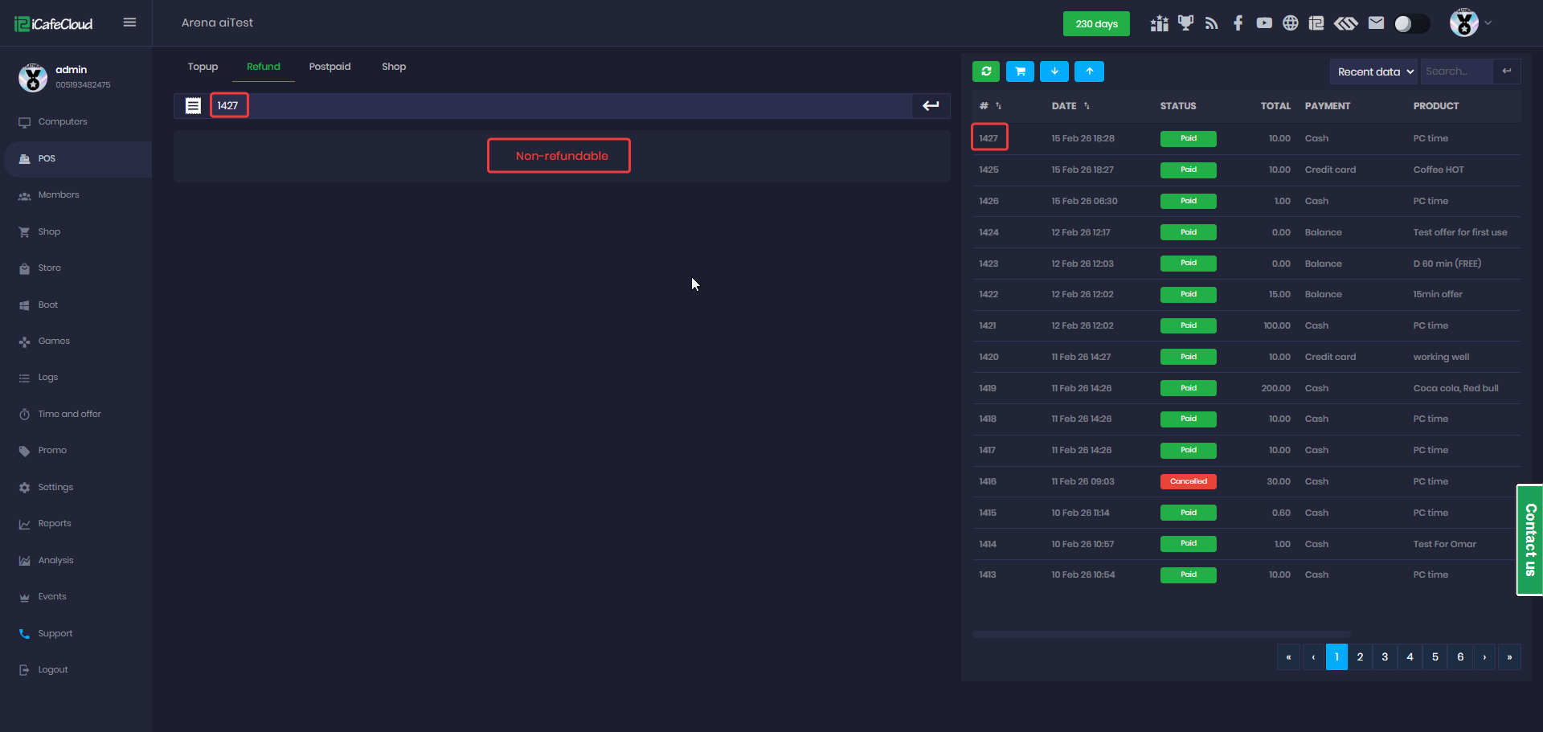The image size is (1543, 732).
Task: Open the mail envelope icon
Action: point(1376,23)
